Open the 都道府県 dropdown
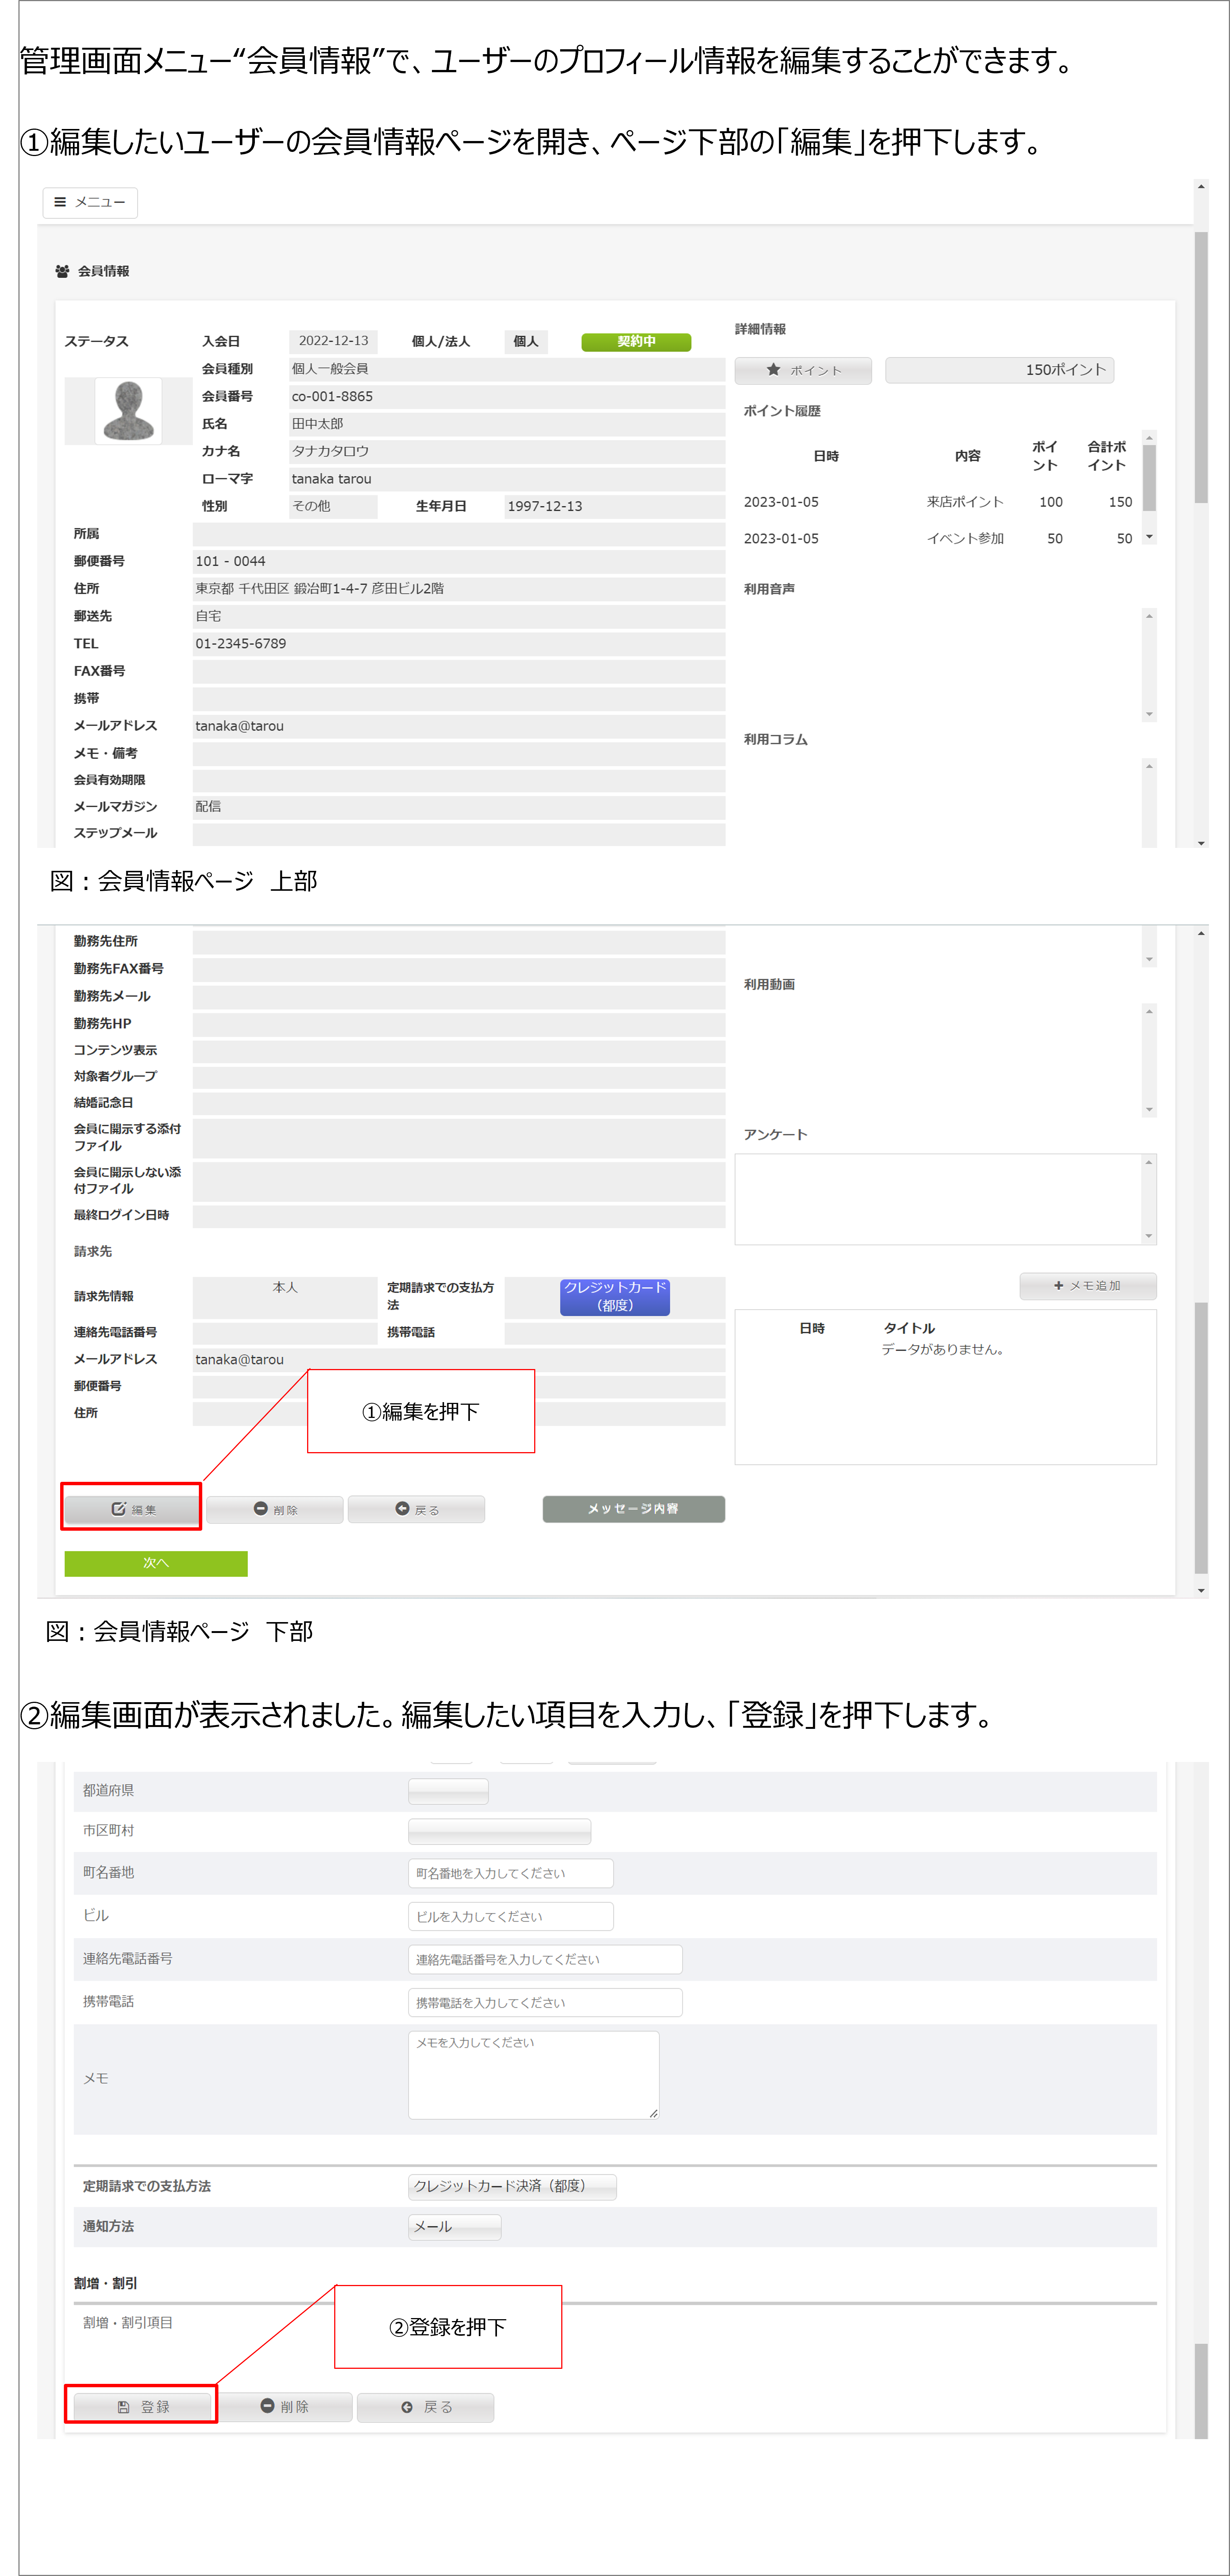The image size is (1230, 2576). pyautogui.click(x=448, y=1791)
